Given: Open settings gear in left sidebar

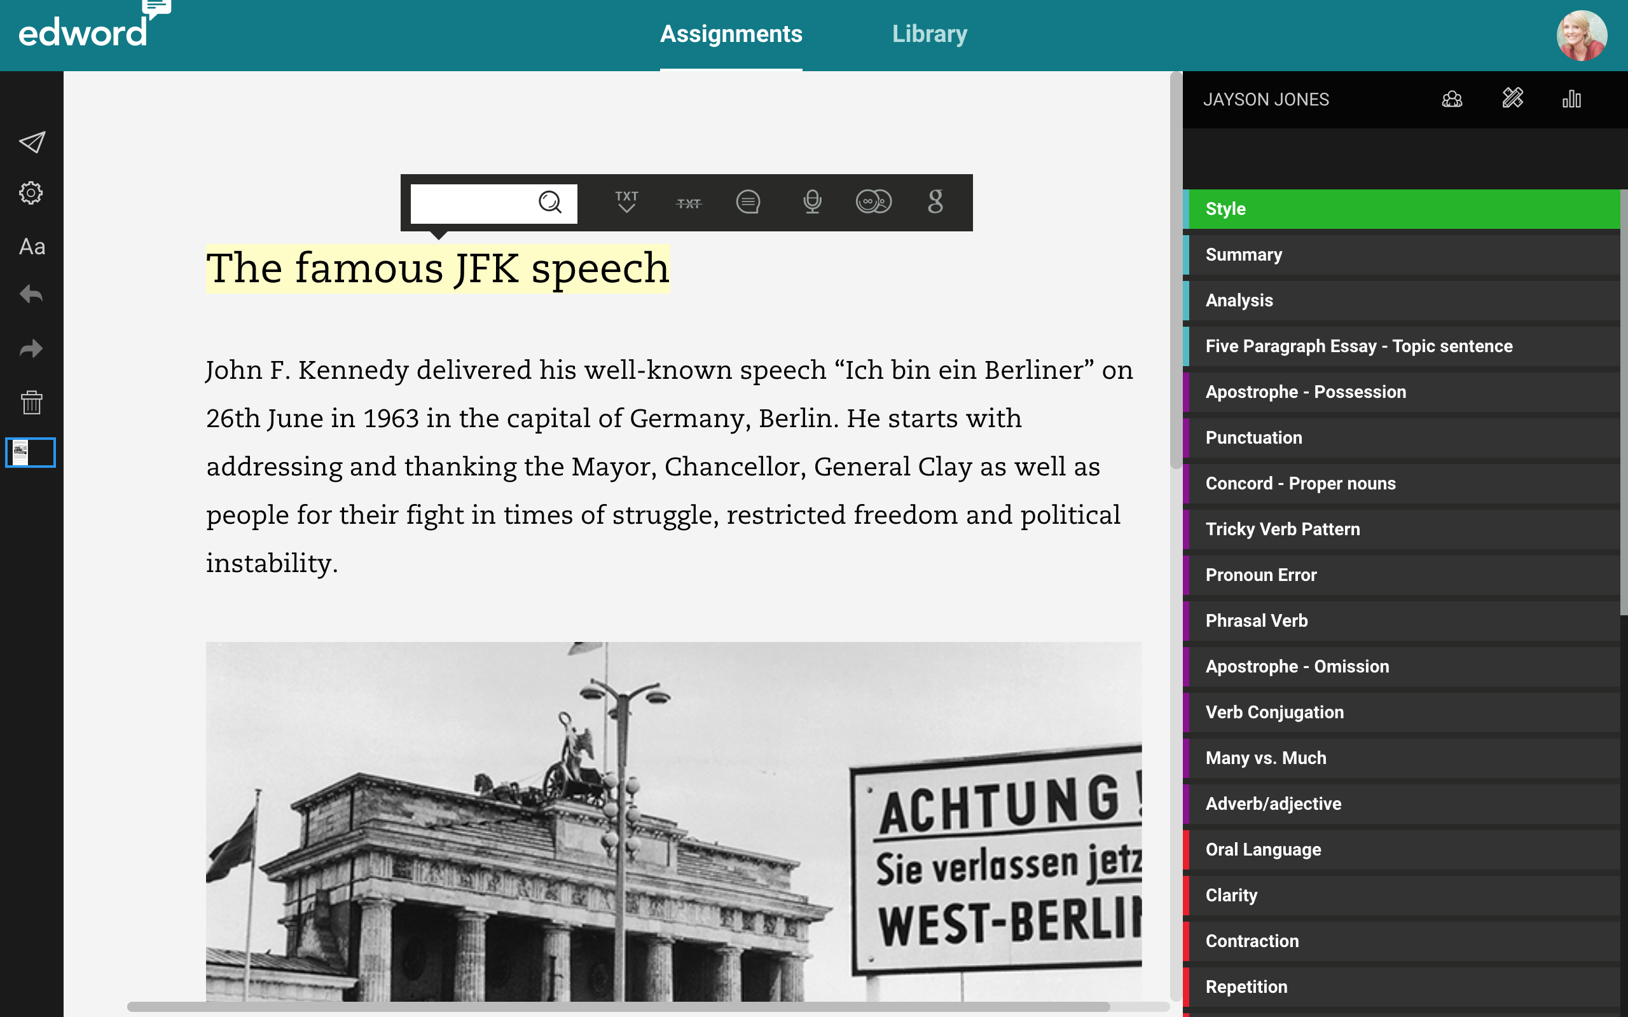Looking at the screenshot, I should click(31, 193).
